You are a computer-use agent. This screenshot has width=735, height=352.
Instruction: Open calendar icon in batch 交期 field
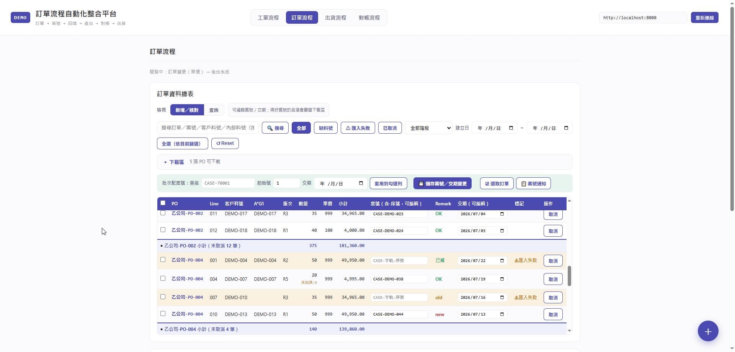(361, 183)
